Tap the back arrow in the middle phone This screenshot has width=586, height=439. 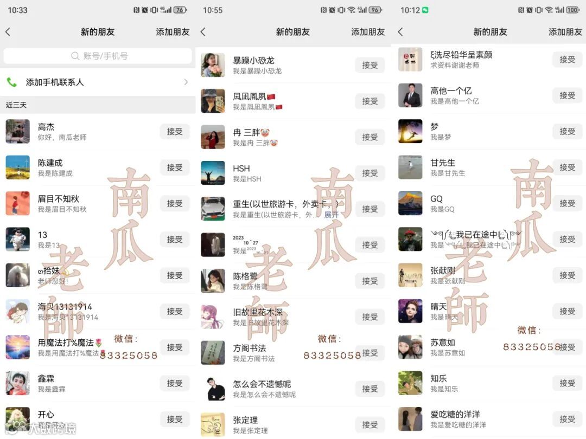tap(203, 32)
